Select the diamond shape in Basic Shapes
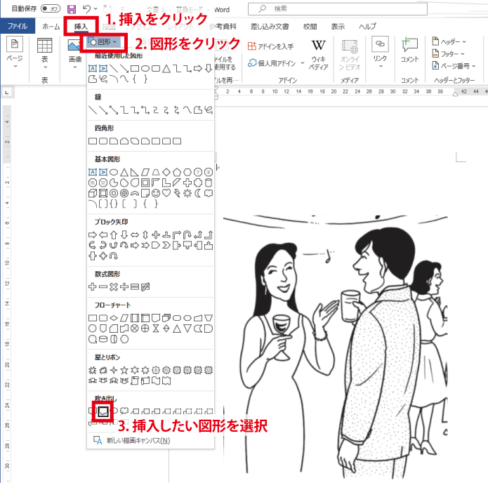This screenshot has width=488, height=483. [x=166, y=172]
